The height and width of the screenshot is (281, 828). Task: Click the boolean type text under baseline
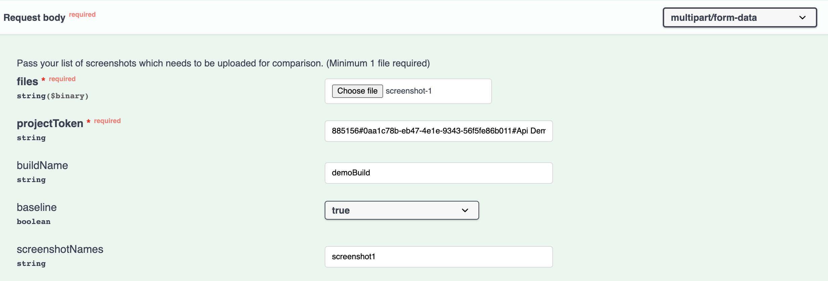pos(34,222)
